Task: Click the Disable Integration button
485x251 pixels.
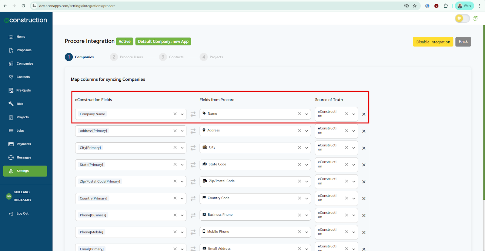Action: [x=433, y=42]
